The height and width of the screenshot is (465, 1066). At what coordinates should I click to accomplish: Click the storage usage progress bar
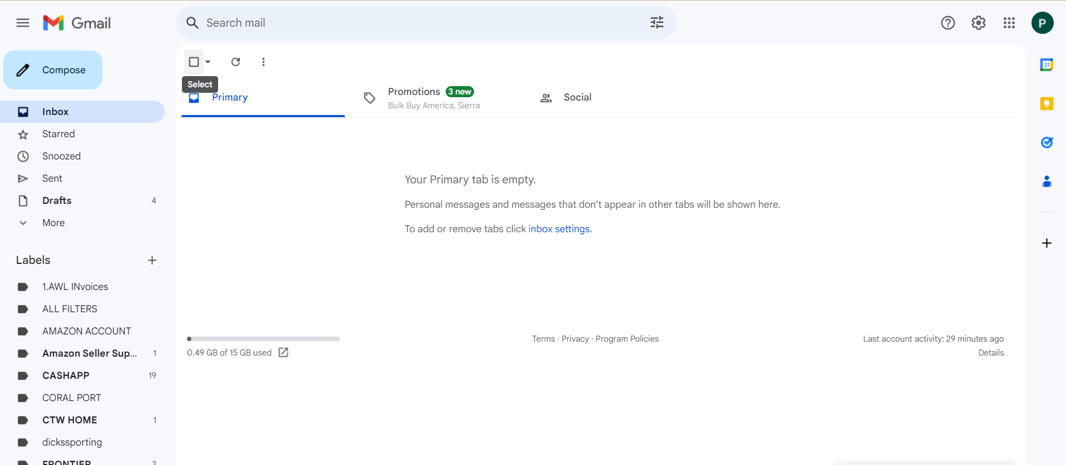(263, 339)
